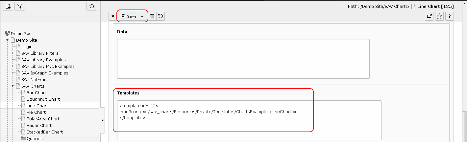The width and height of the screenshot is (467, 142).
Task: Click the new page icon in the page tree toolbar
Action: tap(9, 6)
